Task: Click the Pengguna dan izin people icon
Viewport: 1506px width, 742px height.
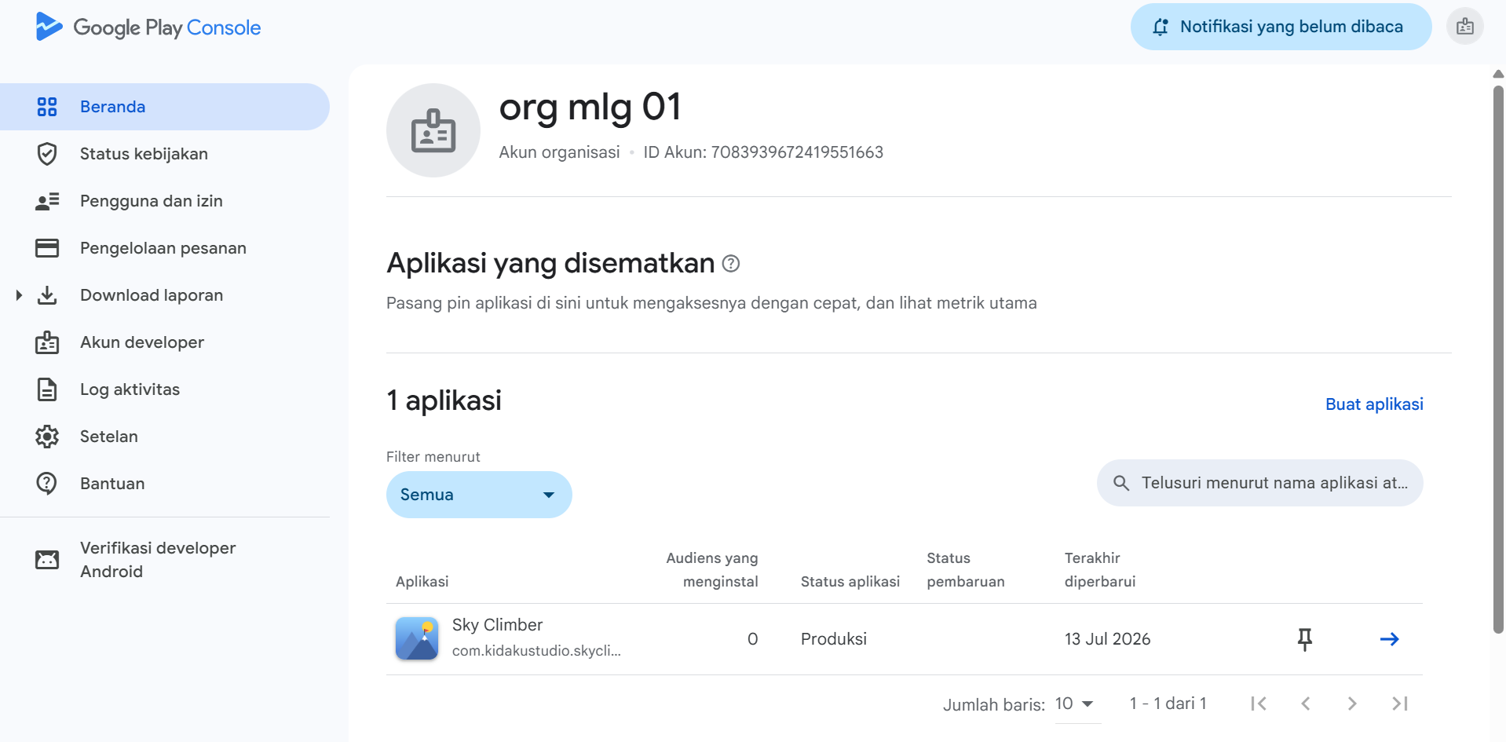Action: pyautogui.click(x=47, y=201)
